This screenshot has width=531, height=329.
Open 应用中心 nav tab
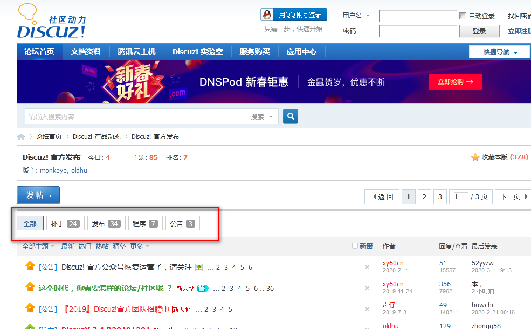point(301,52)
